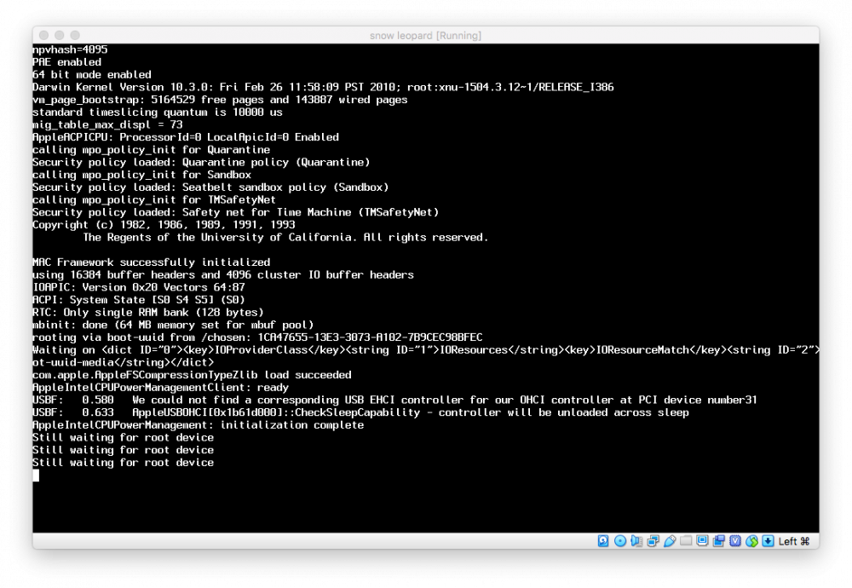Viewport: 852px width, 588px height.
Task: Click 'standard timeslicing quantum is 10000 us'
Action: point(158,112)
